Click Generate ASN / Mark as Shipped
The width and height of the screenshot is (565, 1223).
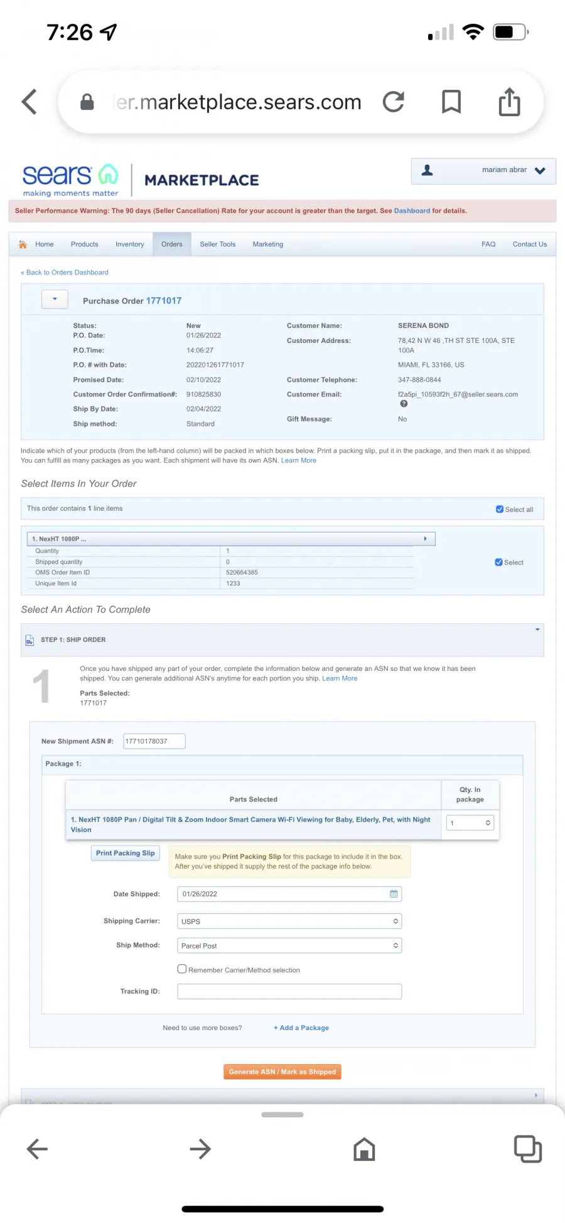[x=282, y=1072]
